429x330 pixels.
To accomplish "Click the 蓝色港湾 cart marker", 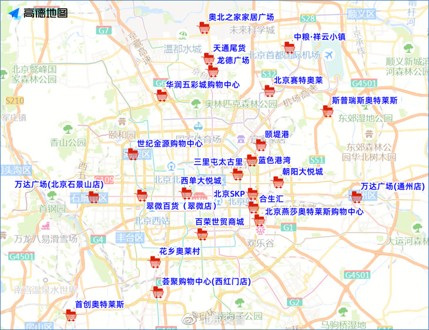I will click(252, 160).
